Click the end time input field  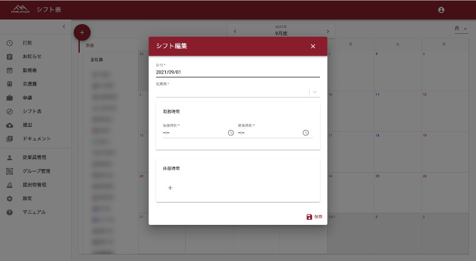pyautogui.click(x=269, y=133)
